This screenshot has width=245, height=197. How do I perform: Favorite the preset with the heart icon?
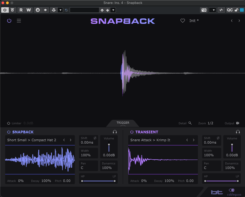pos(183,21)
